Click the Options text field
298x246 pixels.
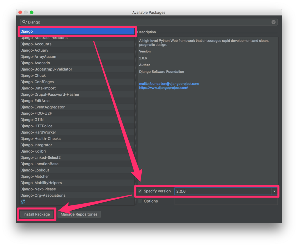tap(226, 201)
